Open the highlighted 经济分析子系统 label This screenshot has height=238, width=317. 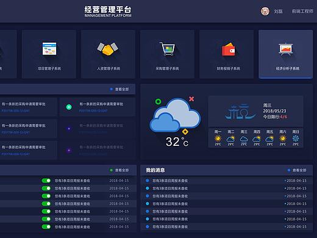[288, 68]
